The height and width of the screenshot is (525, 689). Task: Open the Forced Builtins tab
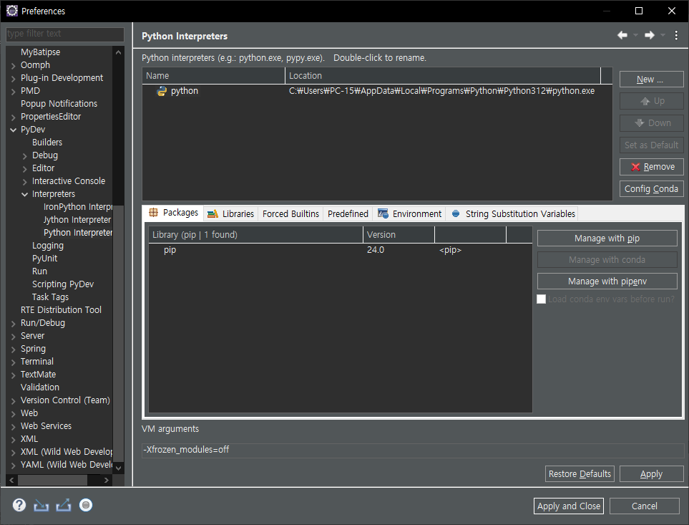[290, 213]
